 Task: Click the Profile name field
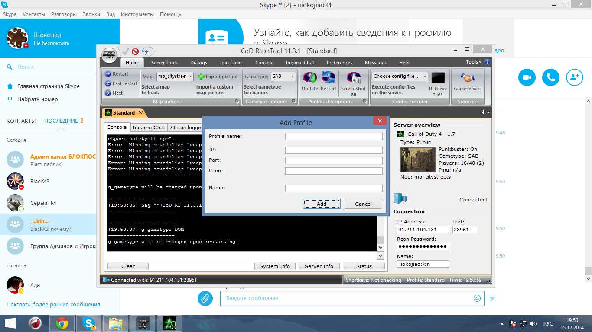click(334, 137)
